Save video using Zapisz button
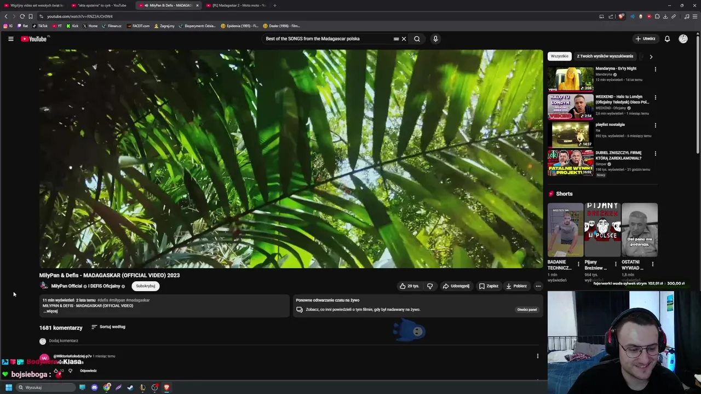The height and width of the screenshot is (394, 701). (x=489, y=286)
